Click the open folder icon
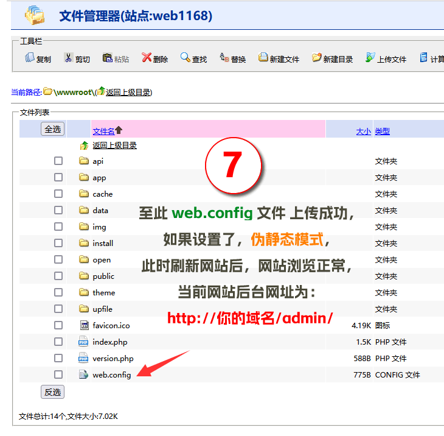Viewport: 444px width, 436px height. [84, 259]
